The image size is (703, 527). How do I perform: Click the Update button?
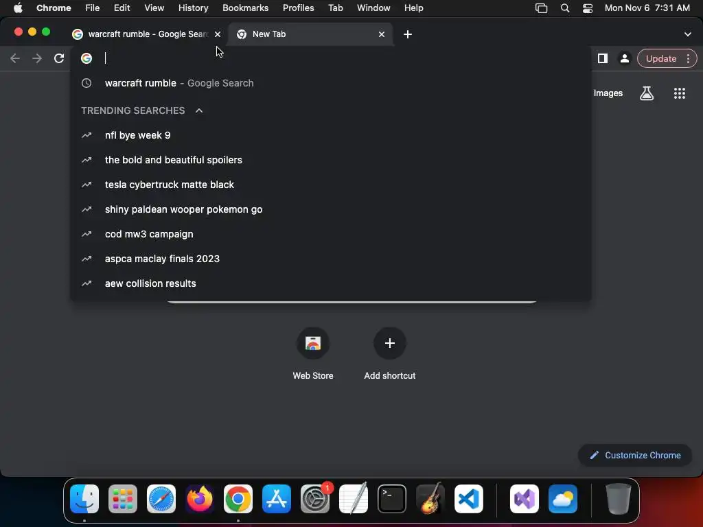point(661,59)
